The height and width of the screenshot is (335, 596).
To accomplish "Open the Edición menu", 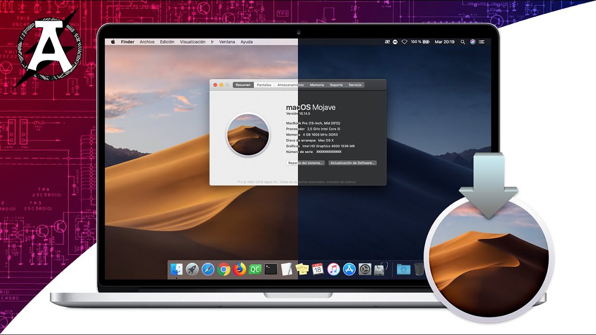I will (167, 42).
